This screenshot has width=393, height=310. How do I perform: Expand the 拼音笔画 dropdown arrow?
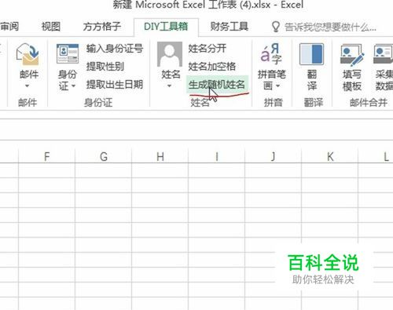[x=277, y=86]
